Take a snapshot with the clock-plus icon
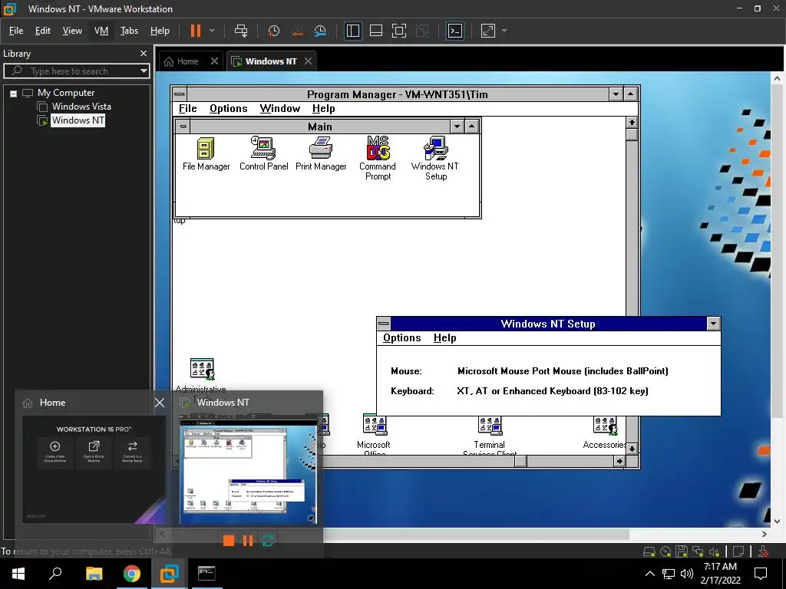 [274, 31]
